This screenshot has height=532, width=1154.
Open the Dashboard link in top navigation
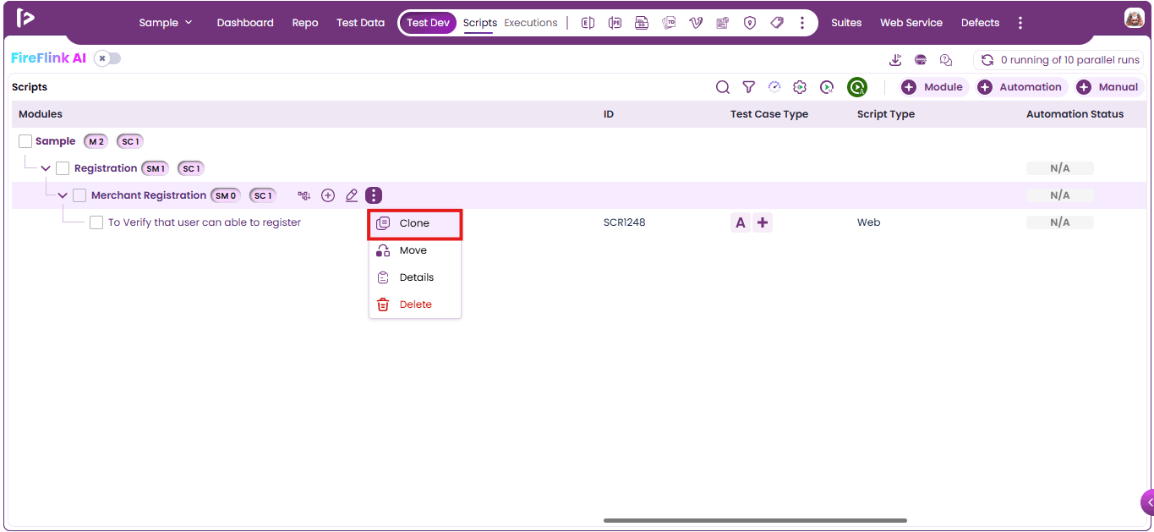[245, 23]
